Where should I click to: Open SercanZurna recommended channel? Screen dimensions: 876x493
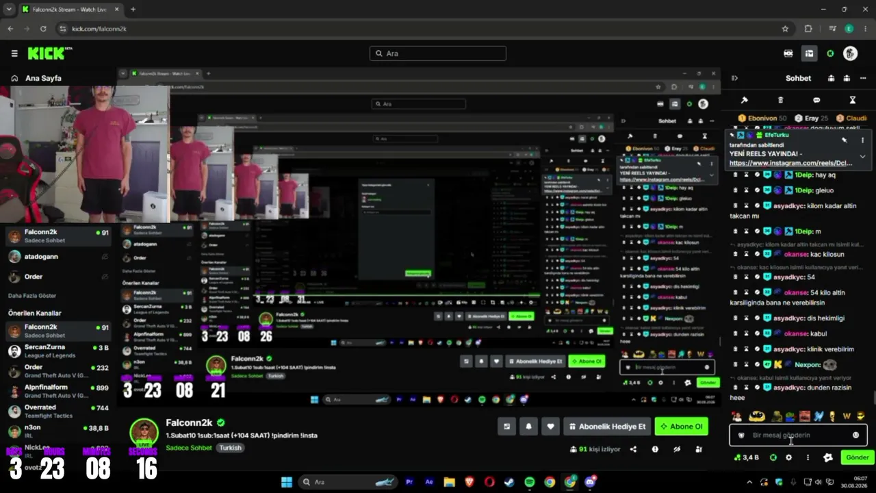[x=58, y=351]
